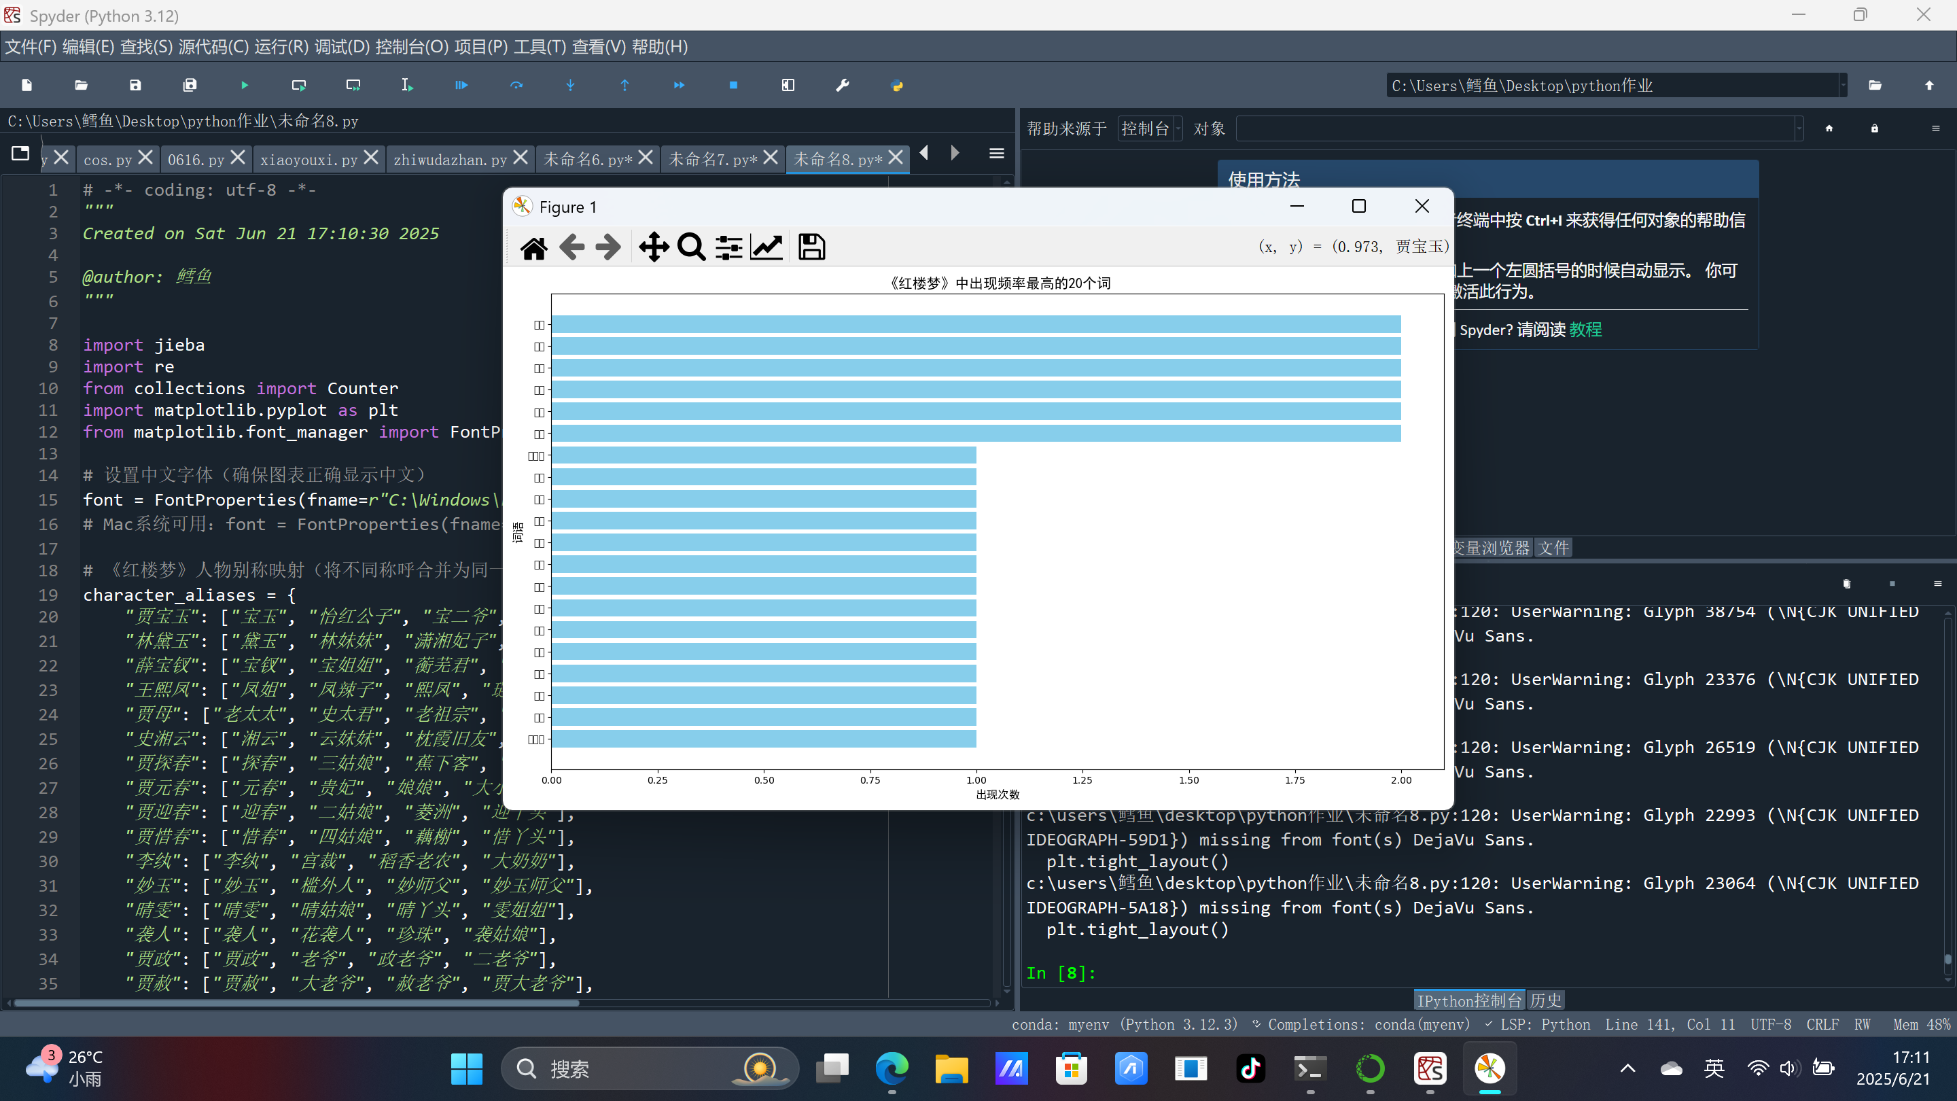
Task: Open Preferences via the wrench icon
Action: tap(843, 85)
